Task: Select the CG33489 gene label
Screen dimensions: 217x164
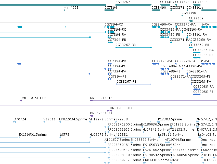Action: click(167, 2)
